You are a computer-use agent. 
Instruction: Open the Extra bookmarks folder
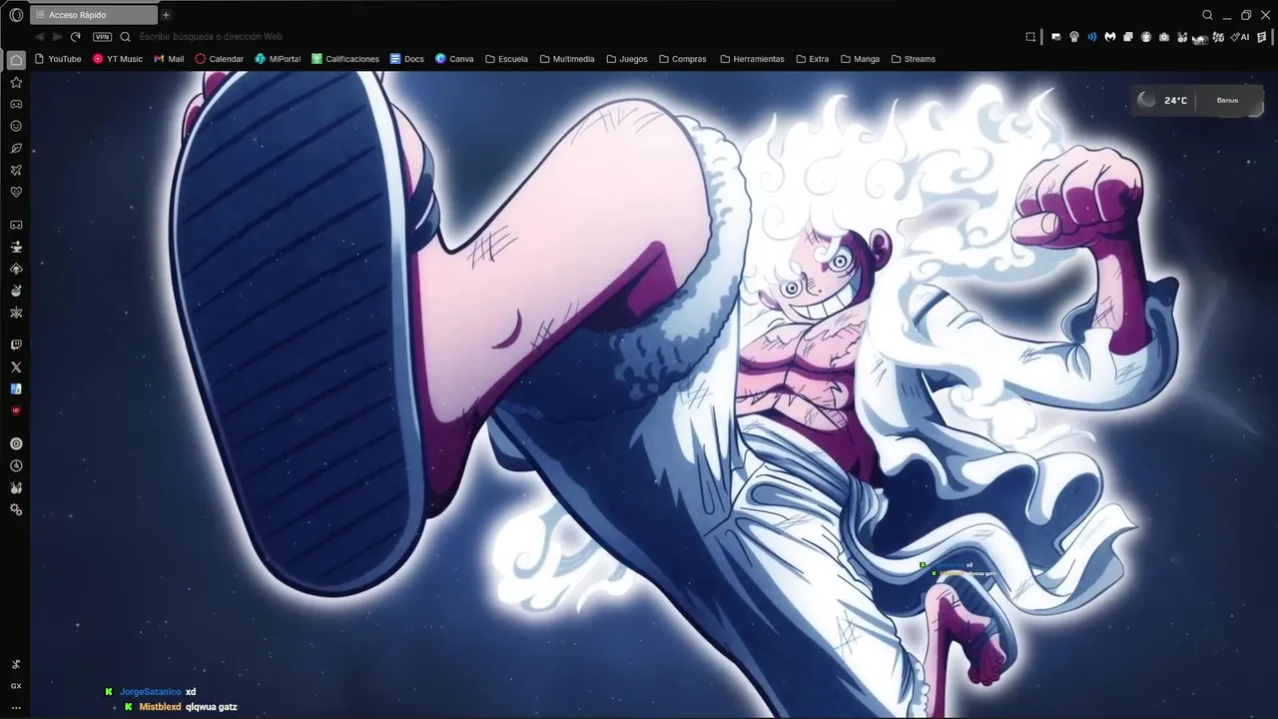[x=813, y=59]
